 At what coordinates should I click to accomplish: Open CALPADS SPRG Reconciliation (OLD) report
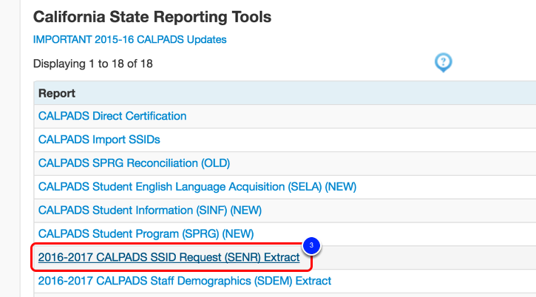[x=134, y=163]
